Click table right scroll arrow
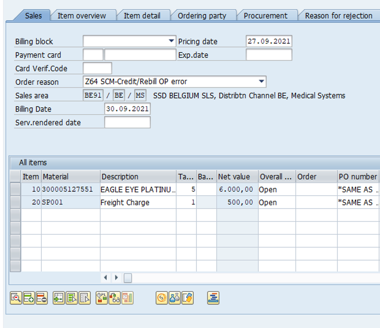This screenshot has height=328, width=380. tap(116, 277)
